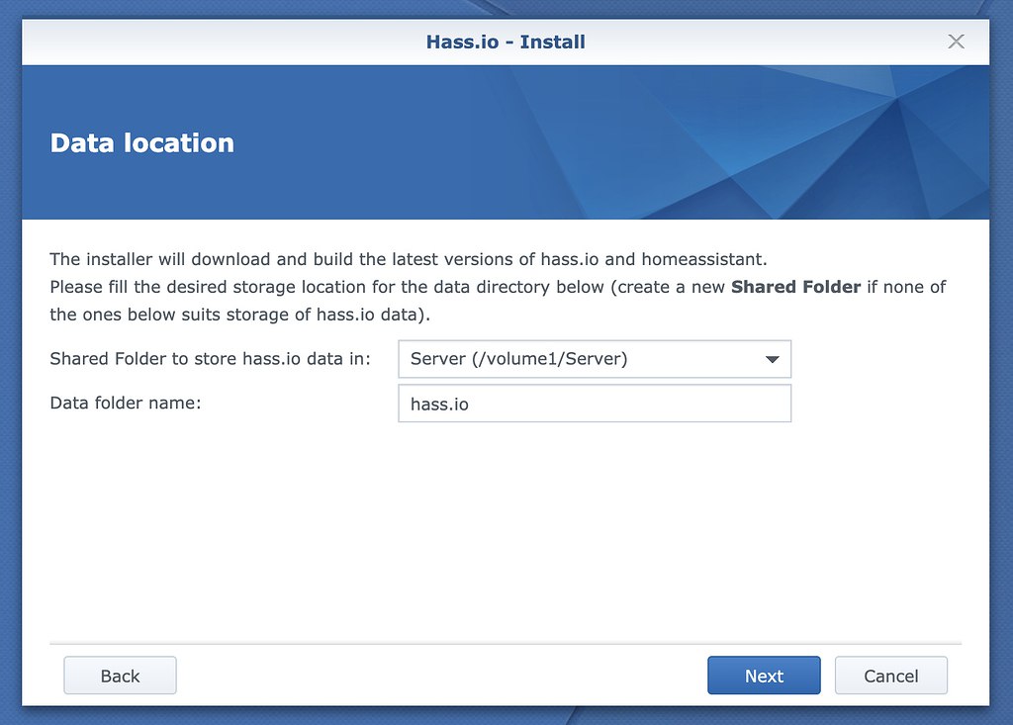The height and width of the screenshot is (725, 1013).
Task: Click the hass.io text inside the input
Action: (439, 405)
